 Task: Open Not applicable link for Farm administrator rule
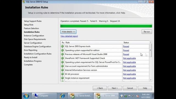(x=130, y=66)
